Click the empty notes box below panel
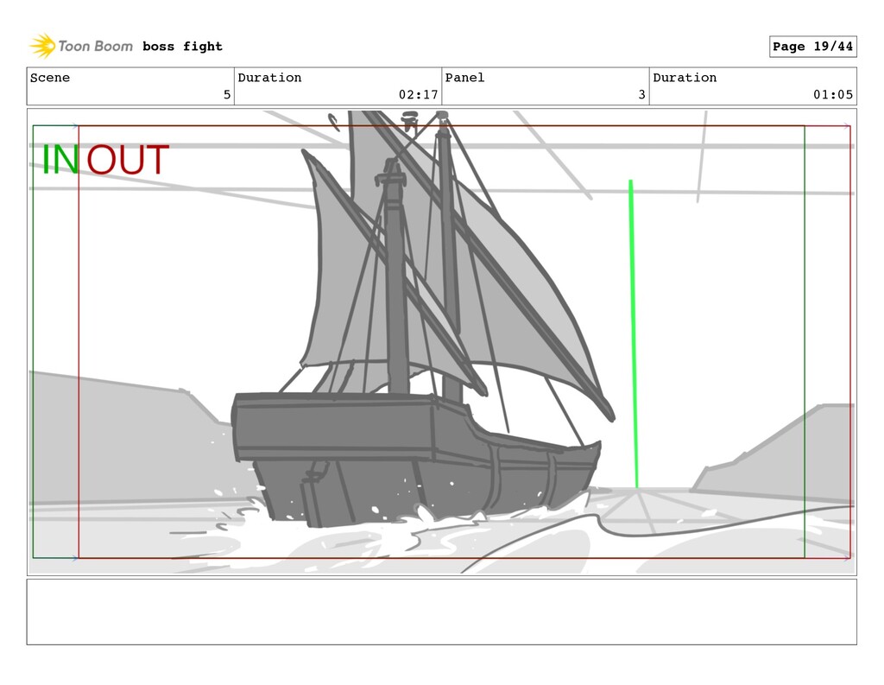 441,612
